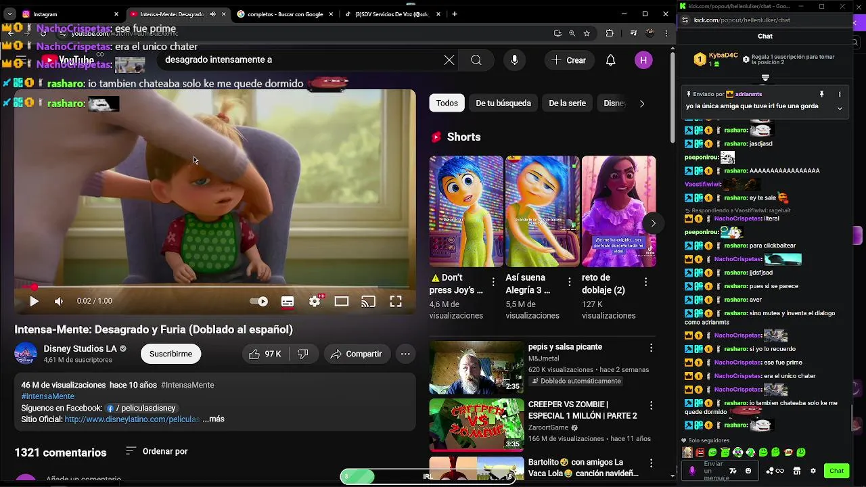The width and height of the screenshot is (866, 487).
Task: Open the peliculasdisney Facebook link
Action: (141, 408)
